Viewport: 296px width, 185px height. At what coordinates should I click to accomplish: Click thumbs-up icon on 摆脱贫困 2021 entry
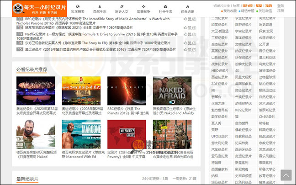(186, 26)
